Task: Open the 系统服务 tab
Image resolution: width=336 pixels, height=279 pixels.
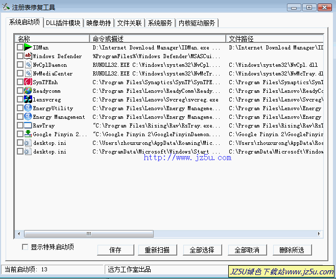Action: pos(160,23)
